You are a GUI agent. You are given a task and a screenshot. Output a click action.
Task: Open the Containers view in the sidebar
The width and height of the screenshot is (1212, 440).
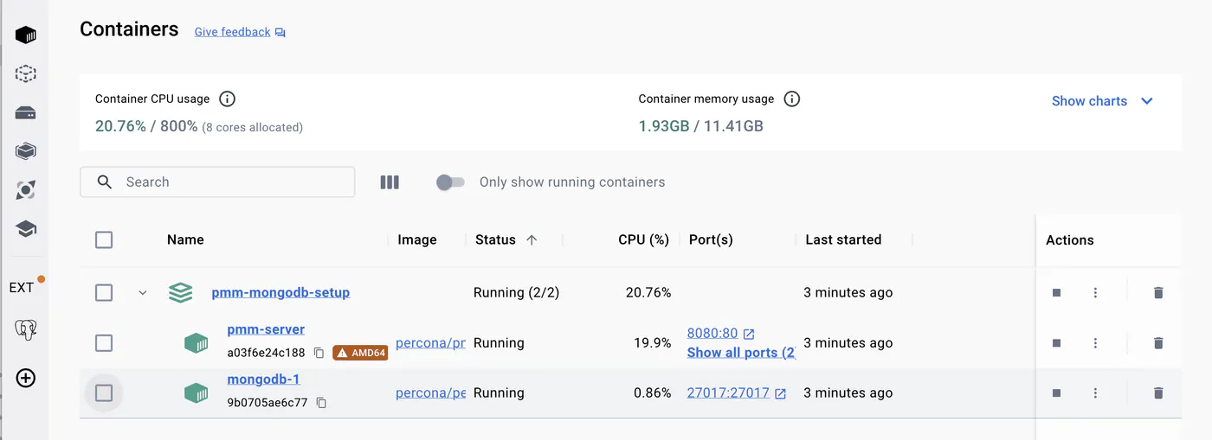point(26,35)
